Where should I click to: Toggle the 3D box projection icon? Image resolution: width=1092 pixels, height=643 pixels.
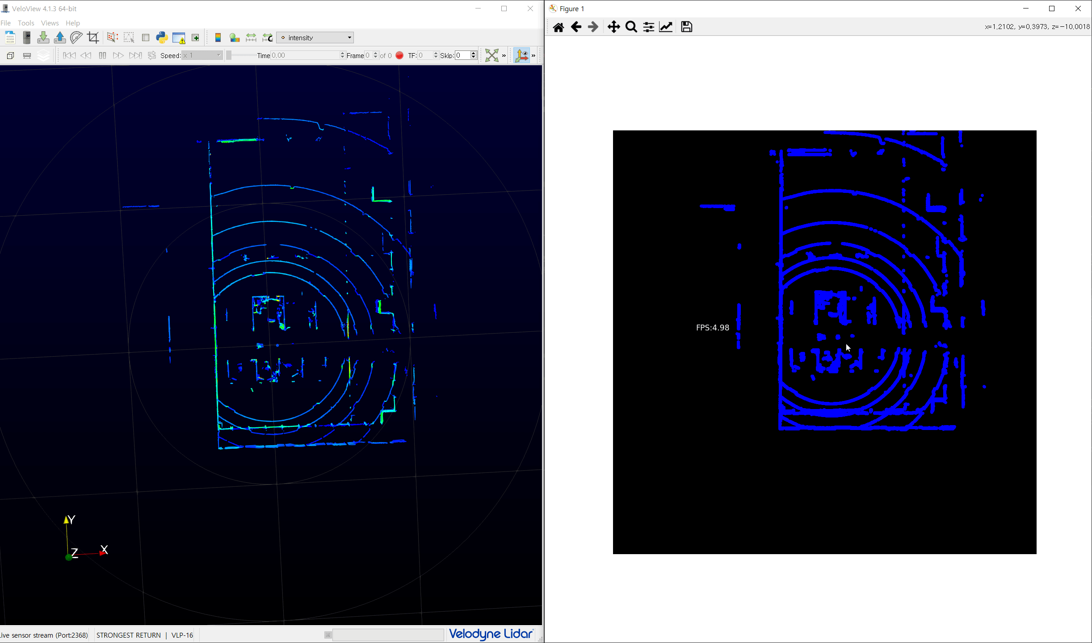[x=10, y=55]
